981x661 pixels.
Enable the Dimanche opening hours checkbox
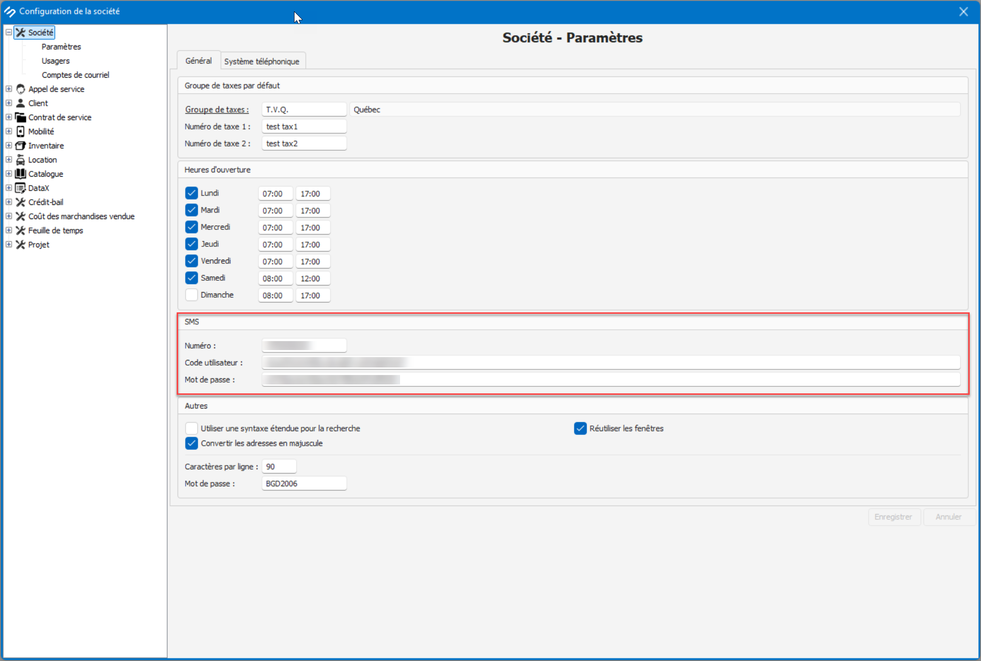pyautogui.click(x=191, y=295)
